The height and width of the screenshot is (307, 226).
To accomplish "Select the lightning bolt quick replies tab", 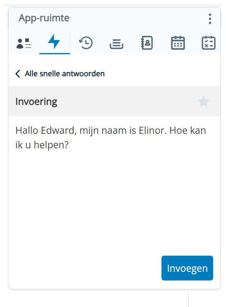I will [54, 41].
